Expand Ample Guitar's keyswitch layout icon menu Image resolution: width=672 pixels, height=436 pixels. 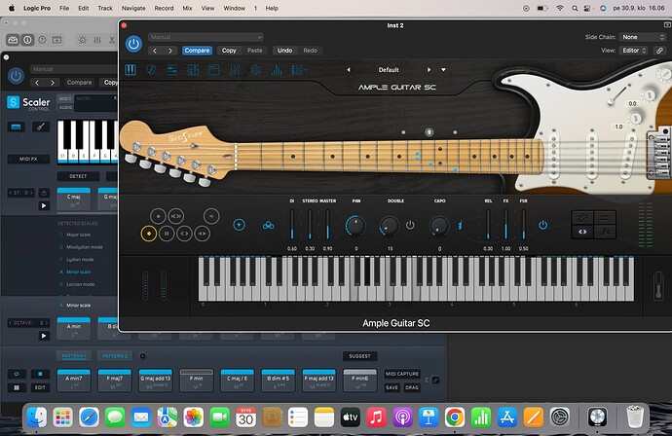click(x=299, y=70)
